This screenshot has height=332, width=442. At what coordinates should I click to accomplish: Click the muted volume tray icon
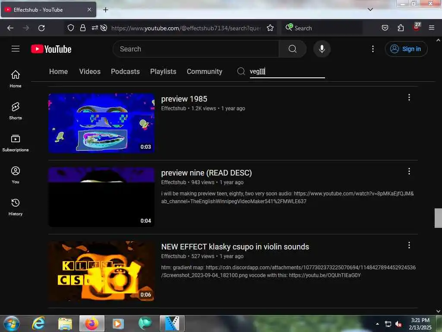pyautogui.click(x=398, y=324)
